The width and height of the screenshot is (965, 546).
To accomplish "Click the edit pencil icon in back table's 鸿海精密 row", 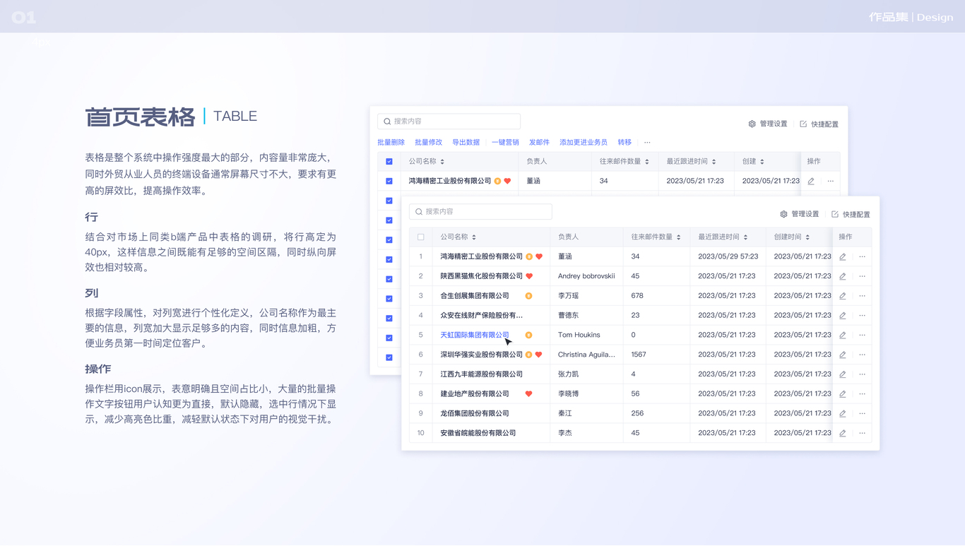I will pyautogui.click(x=811, y=182).
